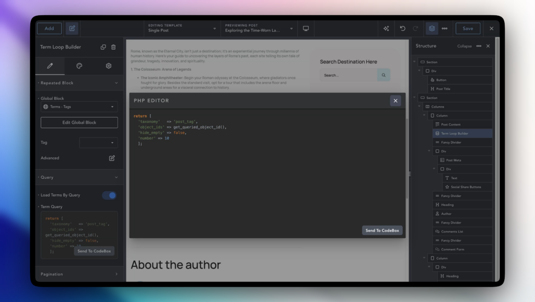Open the Advanced tag edit icon
The image size is (535, 302).
click(112, 158)
